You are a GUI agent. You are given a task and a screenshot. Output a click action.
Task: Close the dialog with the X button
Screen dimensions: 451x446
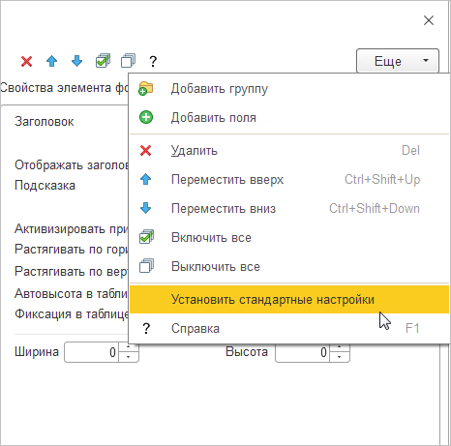[429, 20]
